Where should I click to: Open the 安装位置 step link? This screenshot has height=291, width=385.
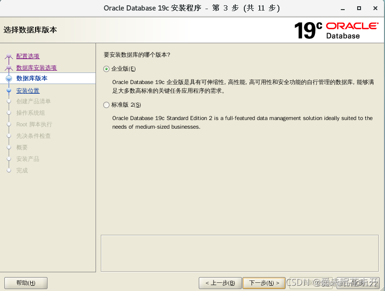click(28, 91)
